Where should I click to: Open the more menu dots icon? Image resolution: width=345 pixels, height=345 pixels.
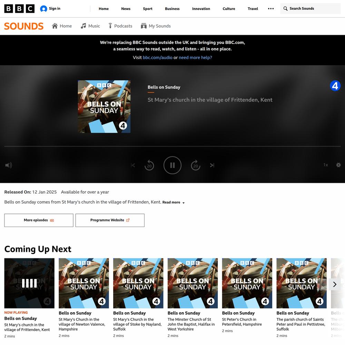pyautogui.click(x=270, y=9)
